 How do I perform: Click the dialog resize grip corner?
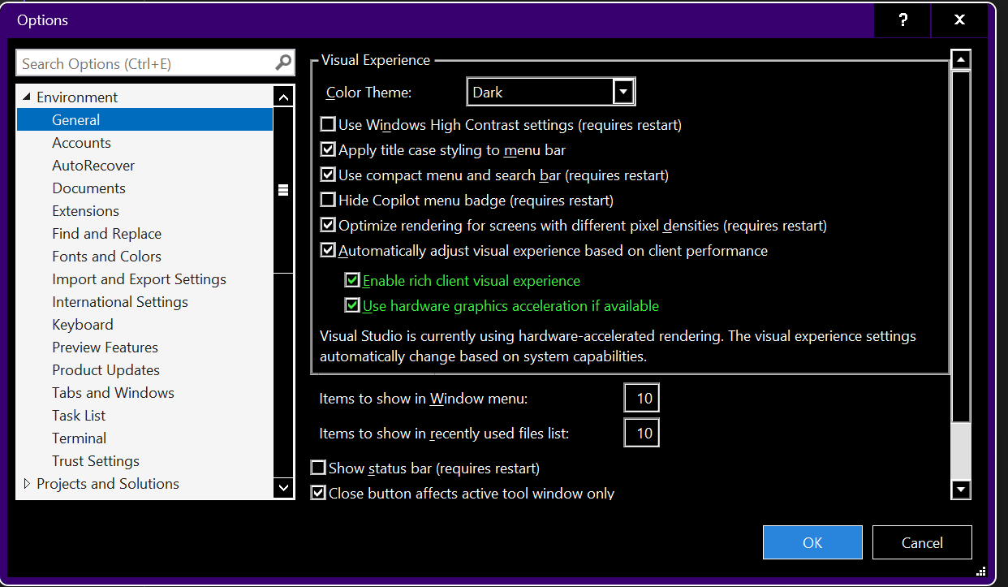(x=980, y=571)
